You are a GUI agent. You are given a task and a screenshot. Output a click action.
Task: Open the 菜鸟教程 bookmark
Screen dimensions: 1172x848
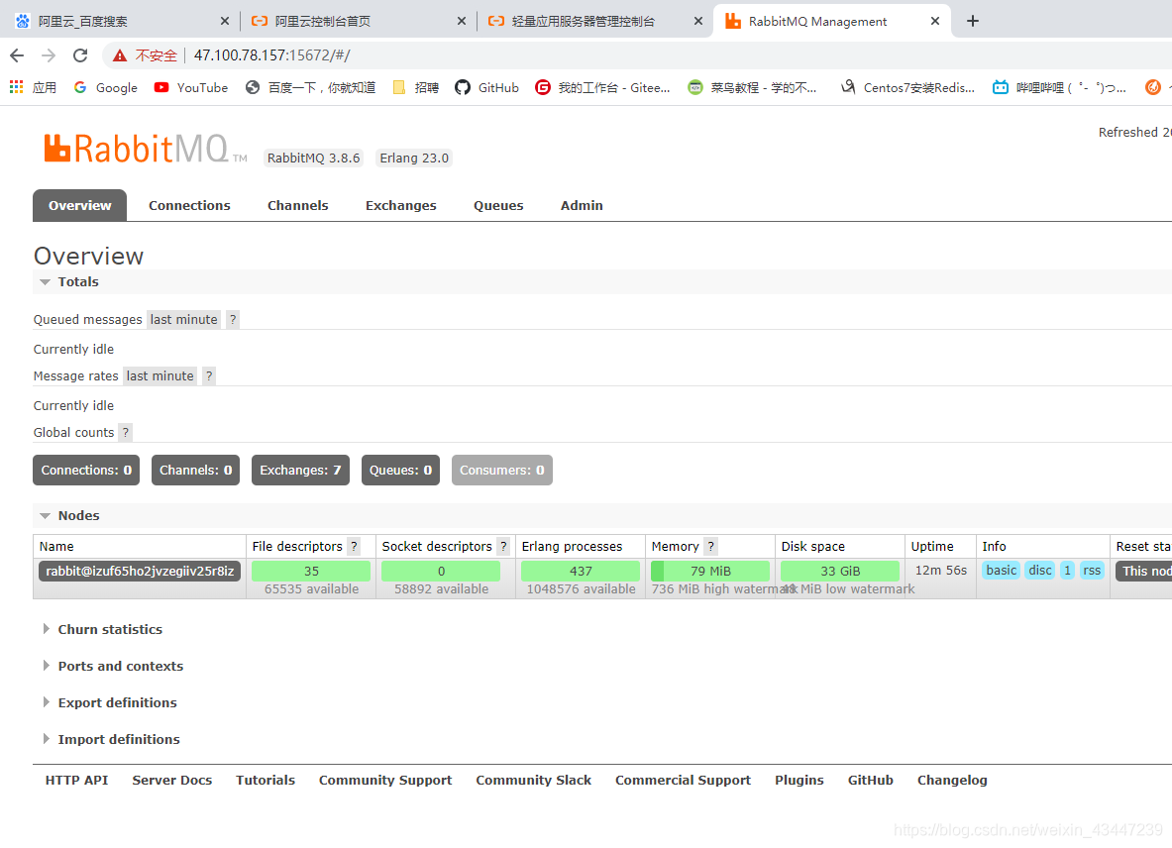[x=753, y=87]
